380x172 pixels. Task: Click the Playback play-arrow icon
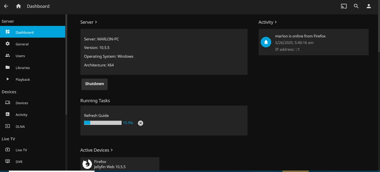[x=8, y=79]
